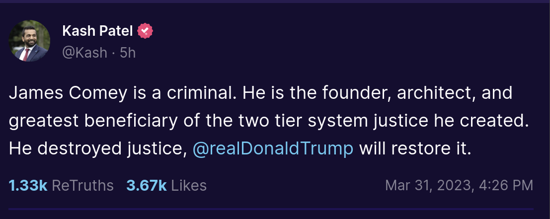The height and width of the screenshot is (219, 550).
Task: Click the Likes label
Action: click(189, 185)
